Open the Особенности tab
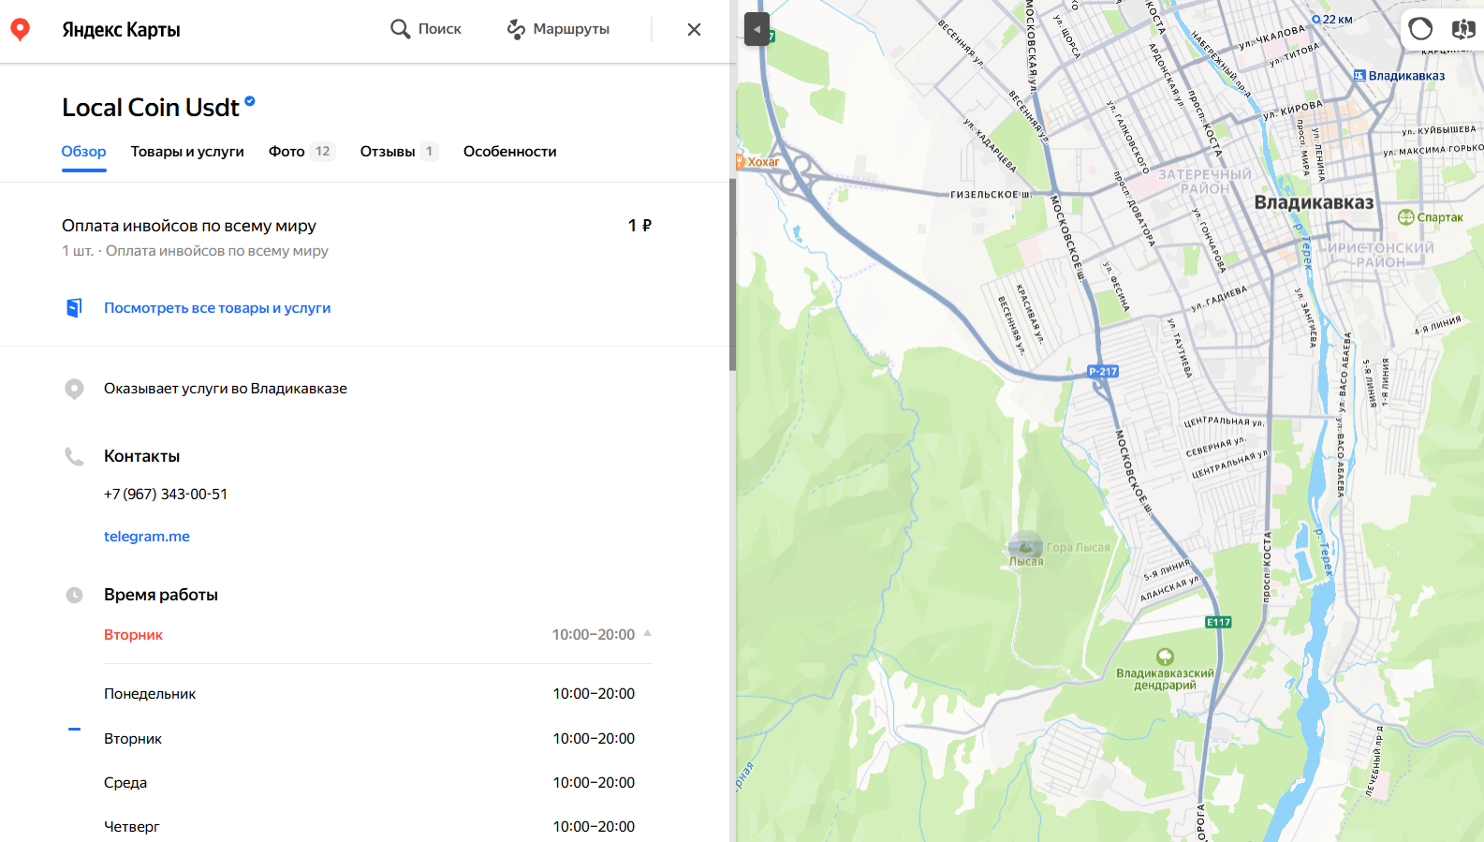Image resolution: width=1484 pixels, height=842 pixels. (510, 152)
